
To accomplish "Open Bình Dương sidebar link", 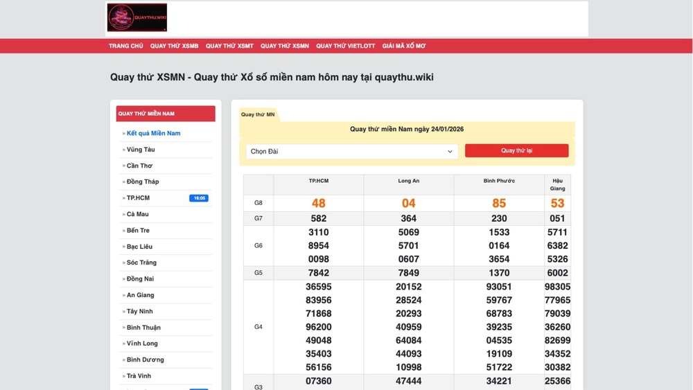I will pos(146,360).
